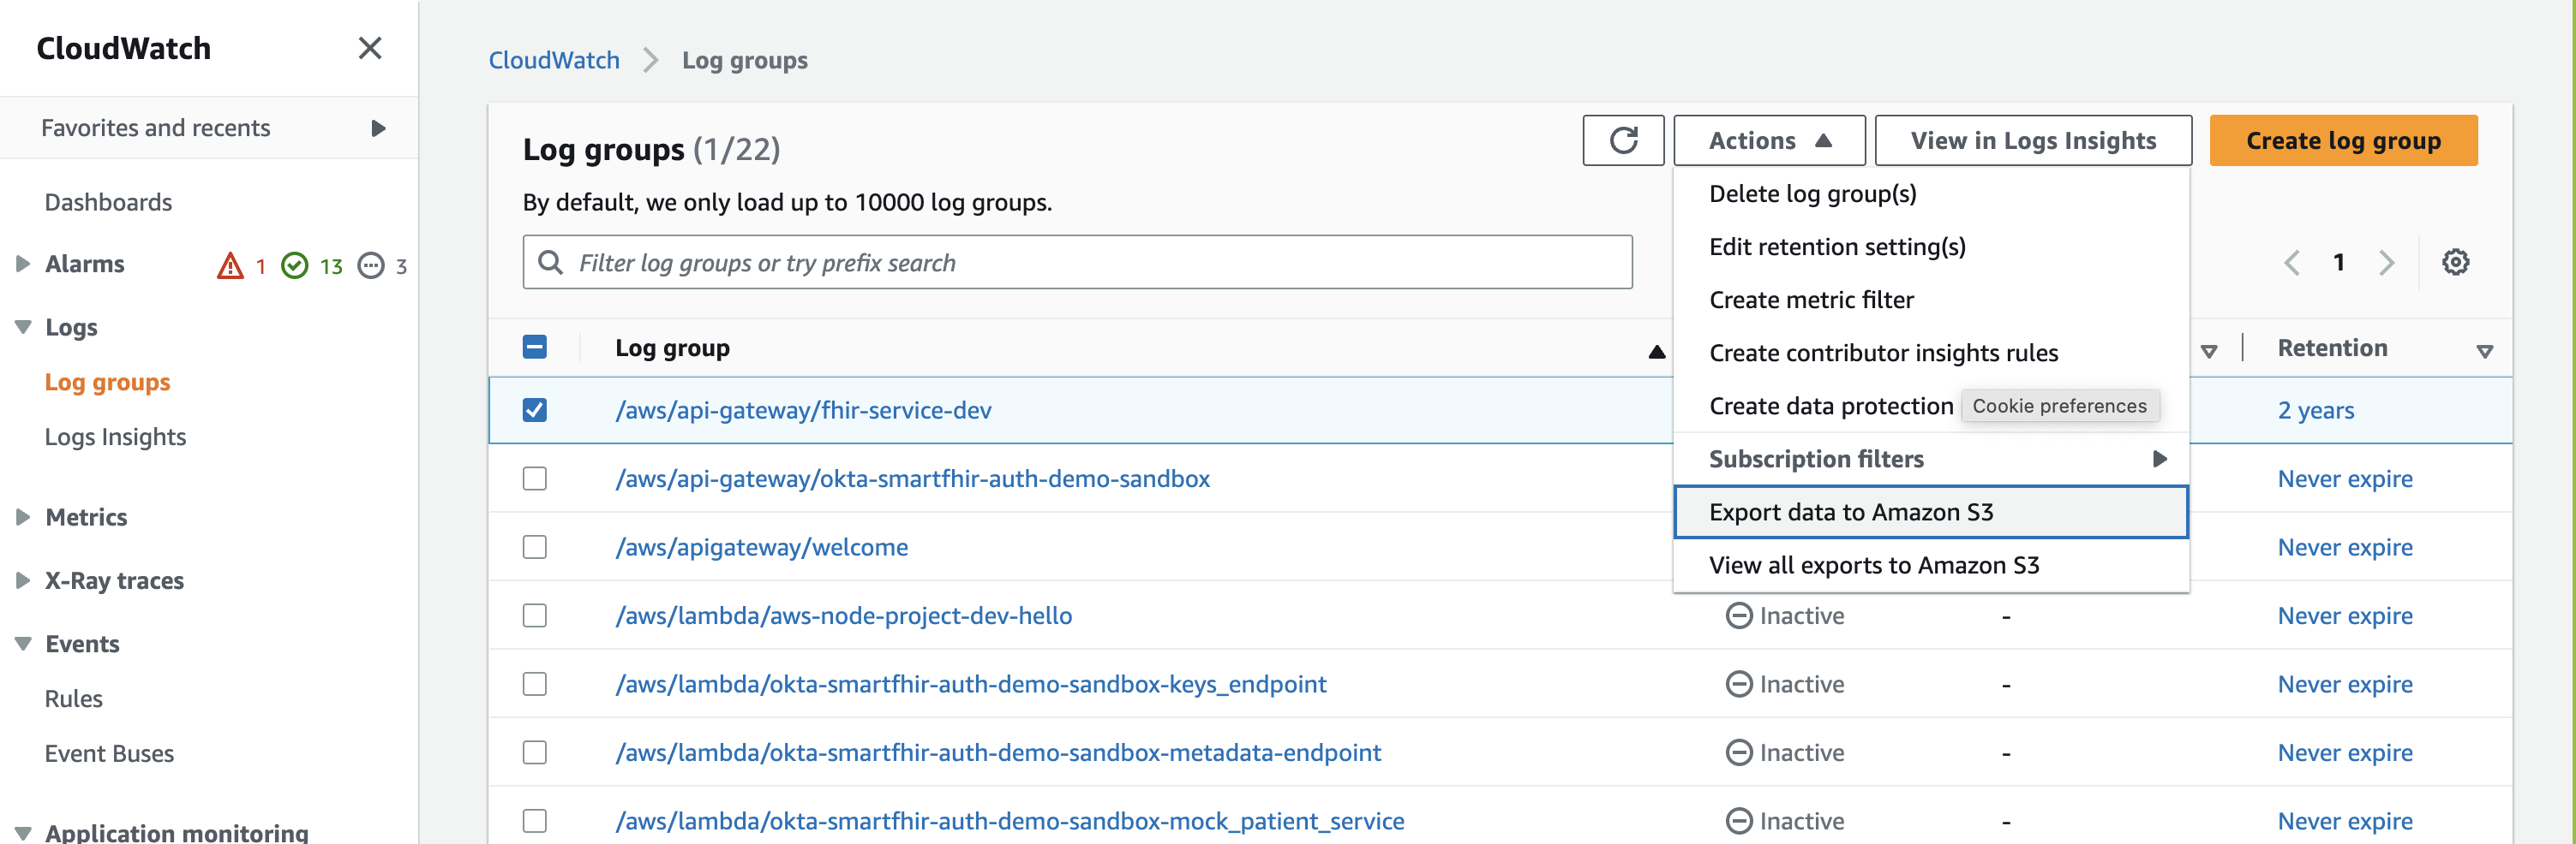
Task: Open the 2 years retention link
Action: pyautogui.click(x=2316, y=411)
